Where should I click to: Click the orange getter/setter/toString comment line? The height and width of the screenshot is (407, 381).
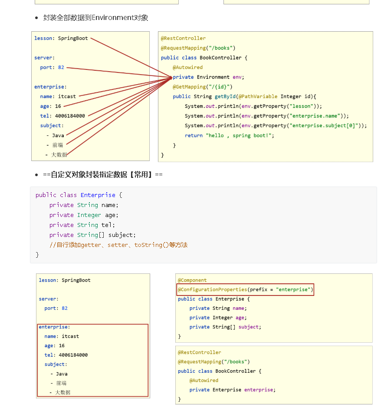[x=118, y=245]
